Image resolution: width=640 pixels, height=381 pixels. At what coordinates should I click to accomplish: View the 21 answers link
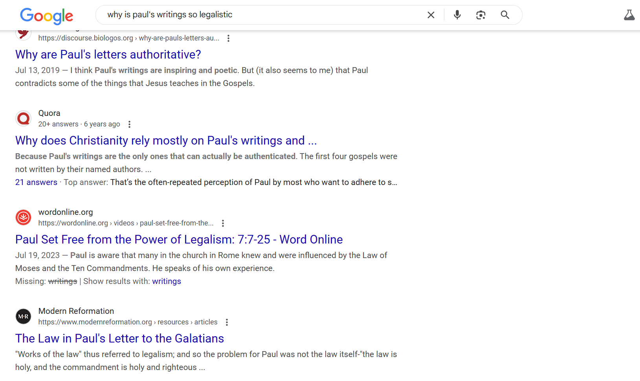(x=36, y=182)
